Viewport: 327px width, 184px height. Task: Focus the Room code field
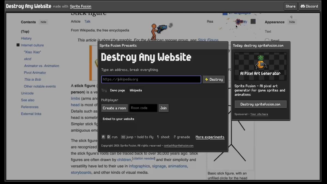point(143,108)
